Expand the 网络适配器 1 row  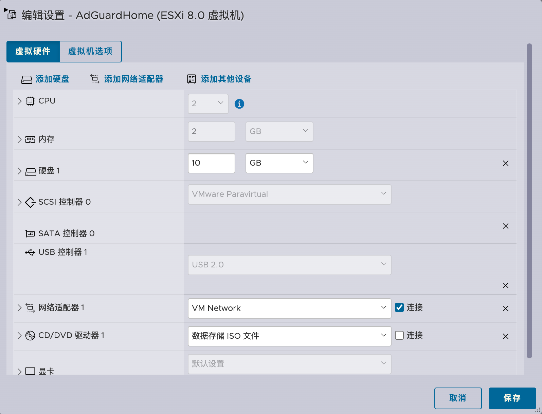coord(19,308)
